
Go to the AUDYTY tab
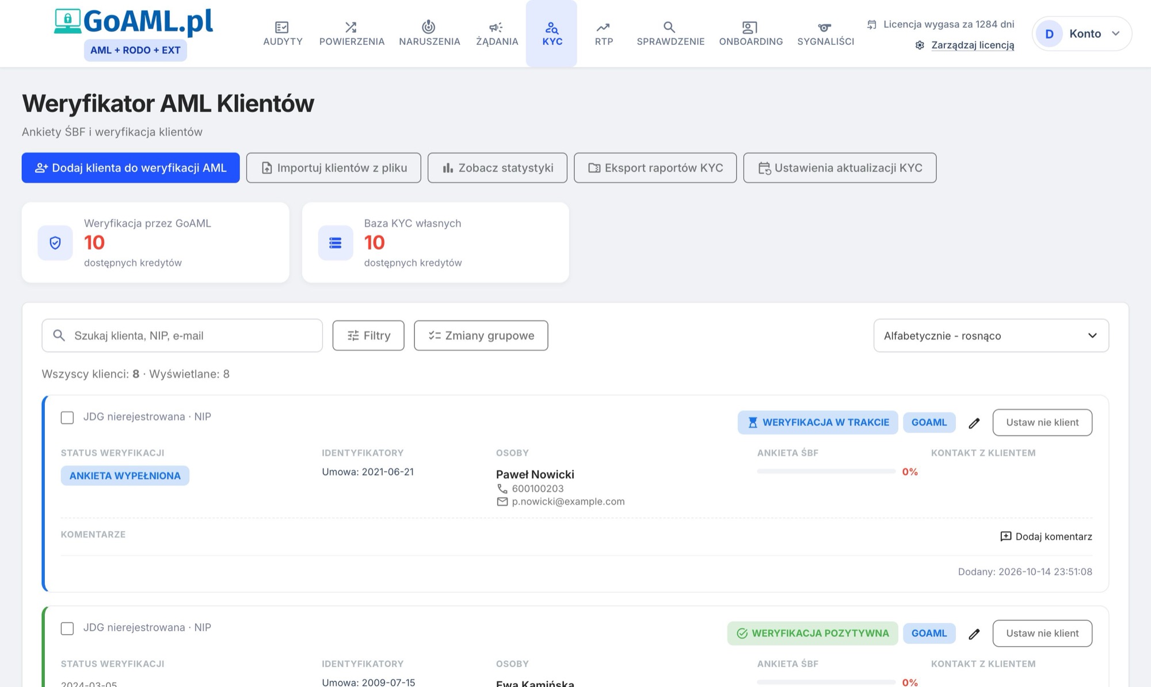point(283,34)
